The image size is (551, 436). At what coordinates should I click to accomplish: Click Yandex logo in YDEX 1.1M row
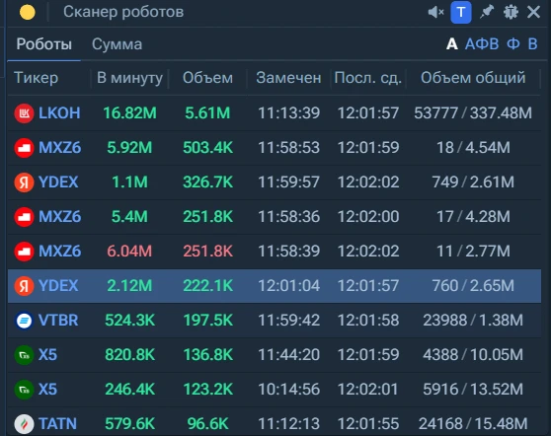[x=24, y=182]
